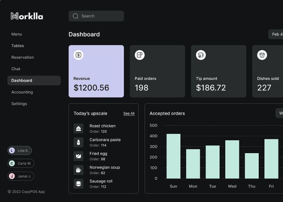Viewport: 283px width, 202px height.
Task: Click Lola K. avatar letter L
Action: 12,150
